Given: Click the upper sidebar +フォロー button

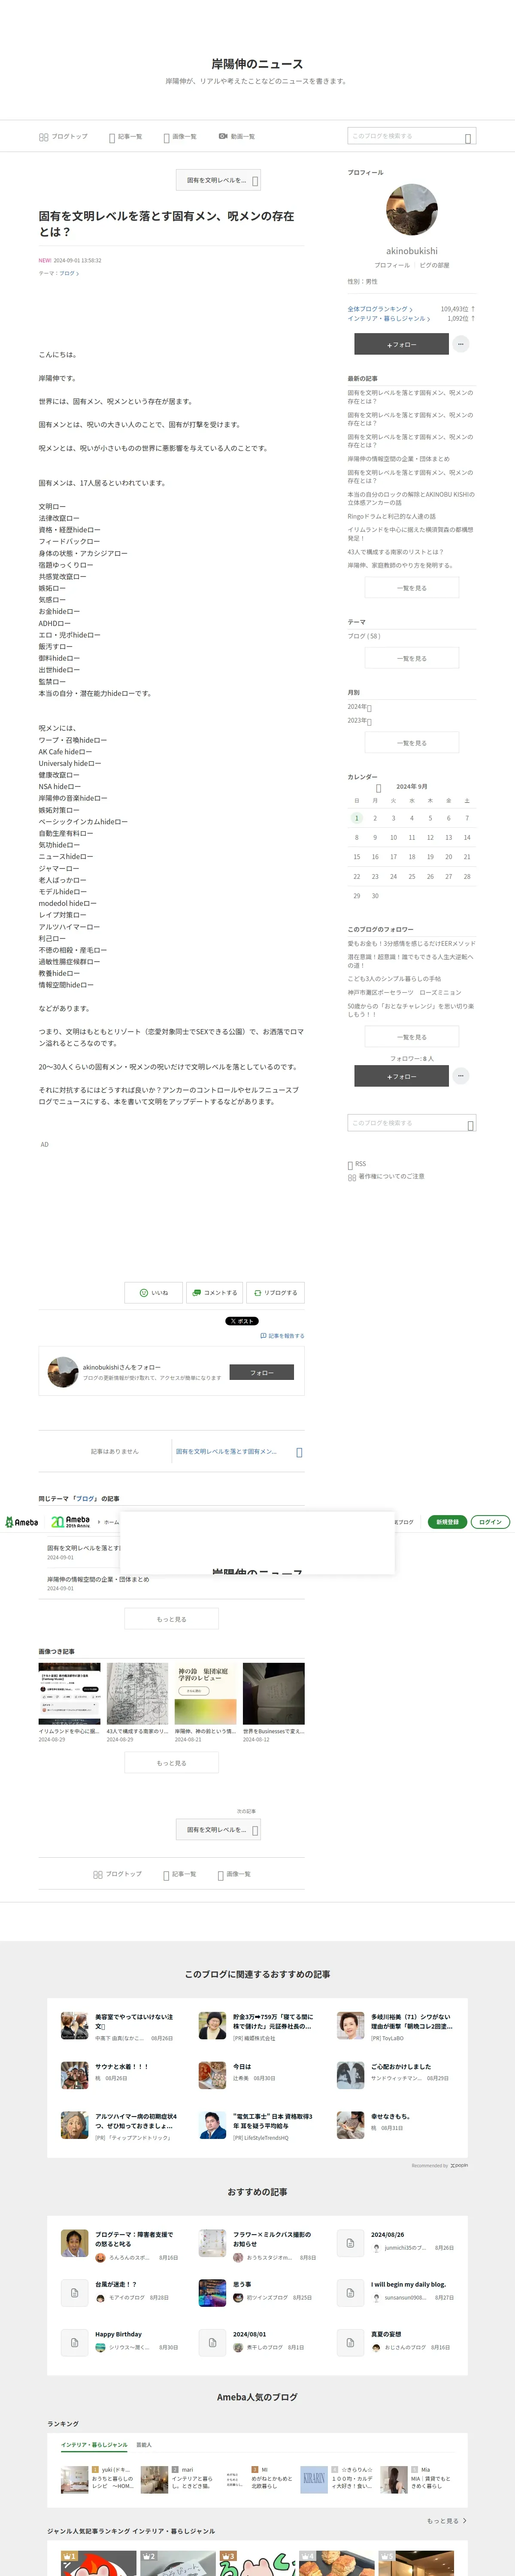Looking at the screenshot, I should tap(401, 344).
